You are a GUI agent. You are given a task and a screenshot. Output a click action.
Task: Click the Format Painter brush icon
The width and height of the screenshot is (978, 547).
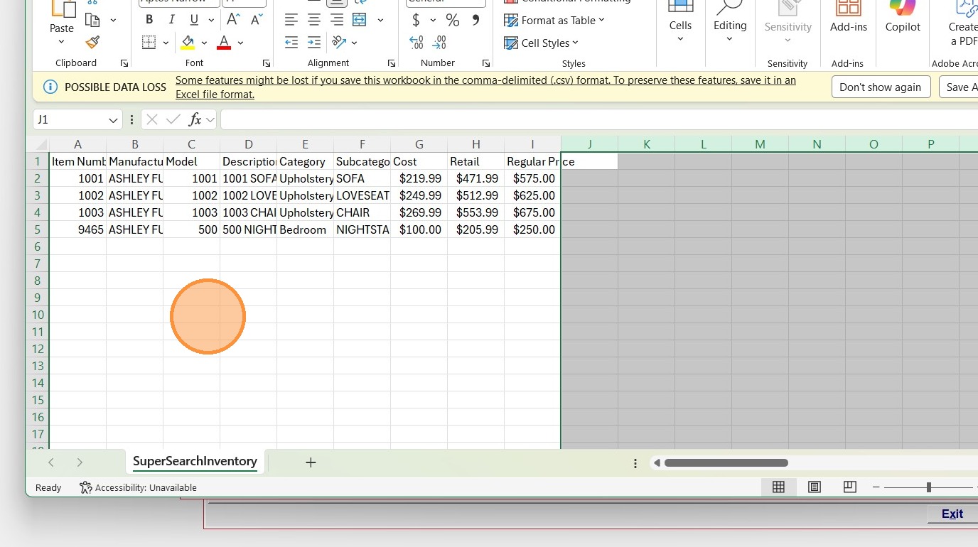[92, 43]
